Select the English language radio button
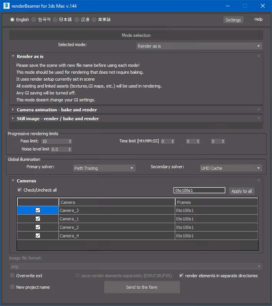The image size is (272, 306). coord(12,20)
